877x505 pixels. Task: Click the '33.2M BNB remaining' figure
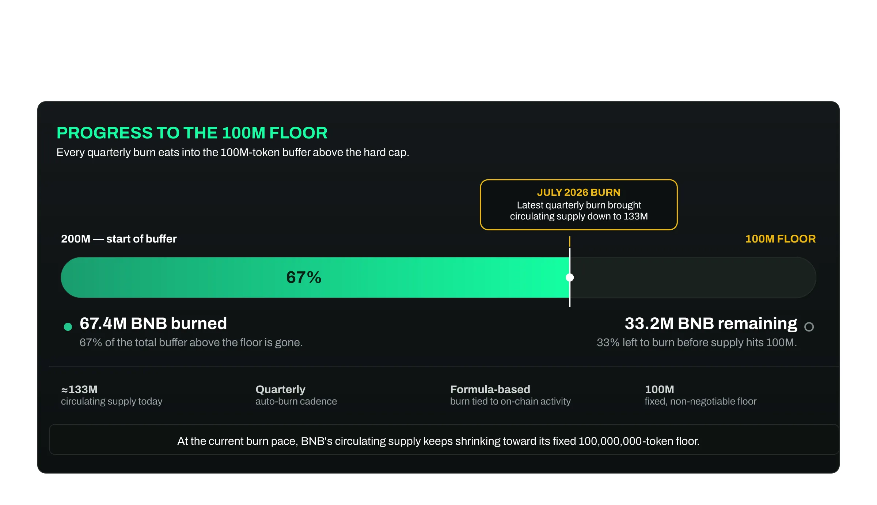[x=711, y=324]
